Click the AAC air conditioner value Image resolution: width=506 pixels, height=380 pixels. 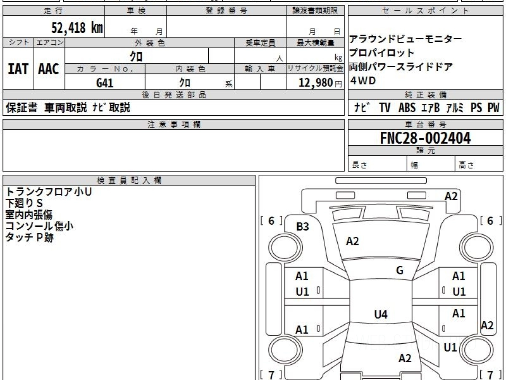pos(49,69)
